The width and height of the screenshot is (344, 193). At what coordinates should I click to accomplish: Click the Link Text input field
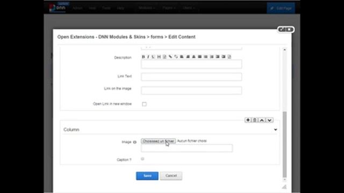point(191,77)
